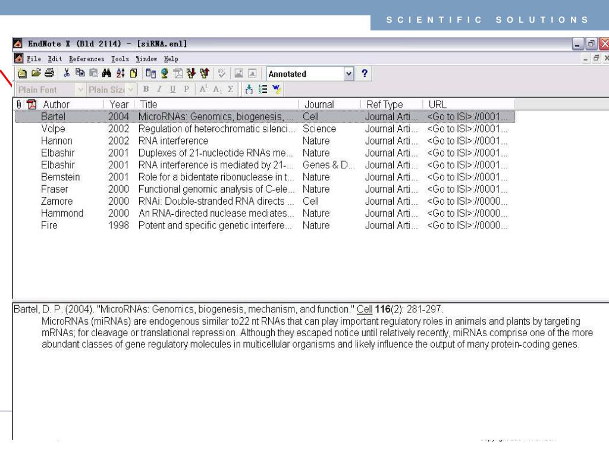The width and height of the screenshot is (609, 457).
Task: Click the New Reference page icon
Action: (x=133, y=73)
